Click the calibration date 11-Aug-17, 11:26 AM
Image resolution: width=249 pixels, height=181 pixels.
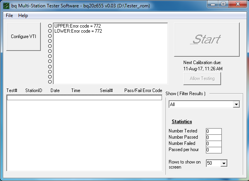pyautogui.click(x=203, y=69)
